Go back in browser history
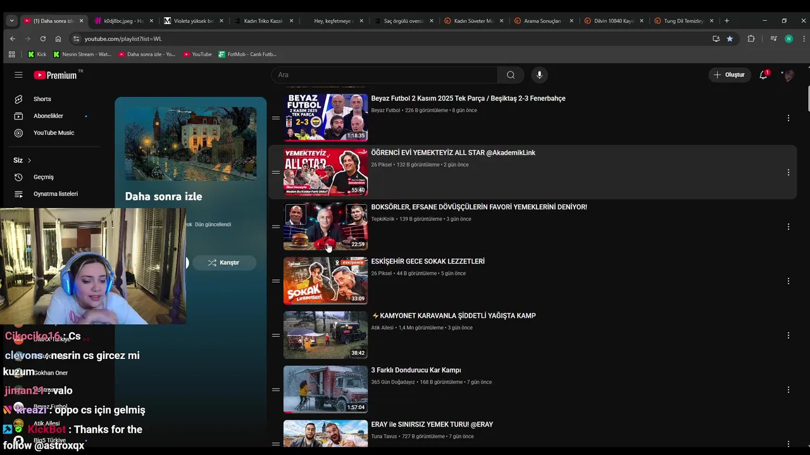The height and width of the screenshot is (455, 810). pyautogui.click(x=12, y=39)
